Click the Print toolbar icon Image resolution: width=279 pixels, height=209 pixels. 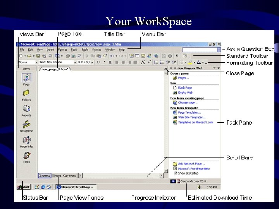(x=67, y=56)
